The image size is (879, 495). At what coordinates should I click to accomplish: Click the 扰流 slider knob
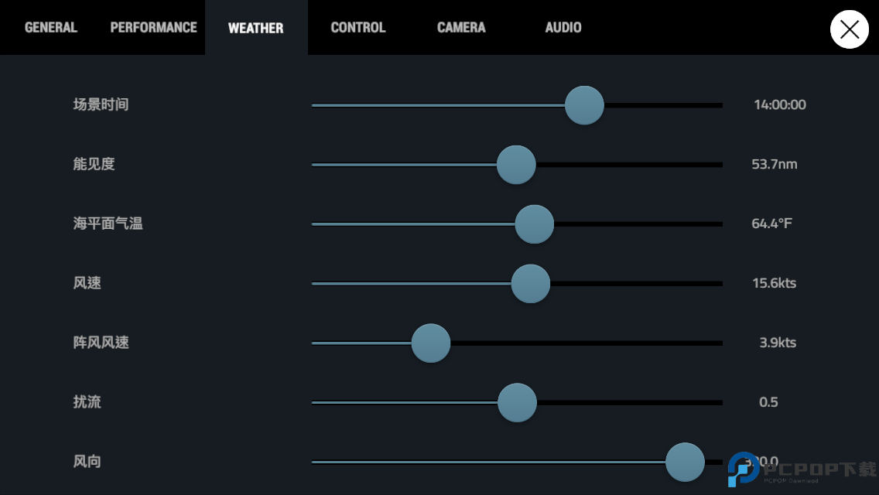[517, 403]
